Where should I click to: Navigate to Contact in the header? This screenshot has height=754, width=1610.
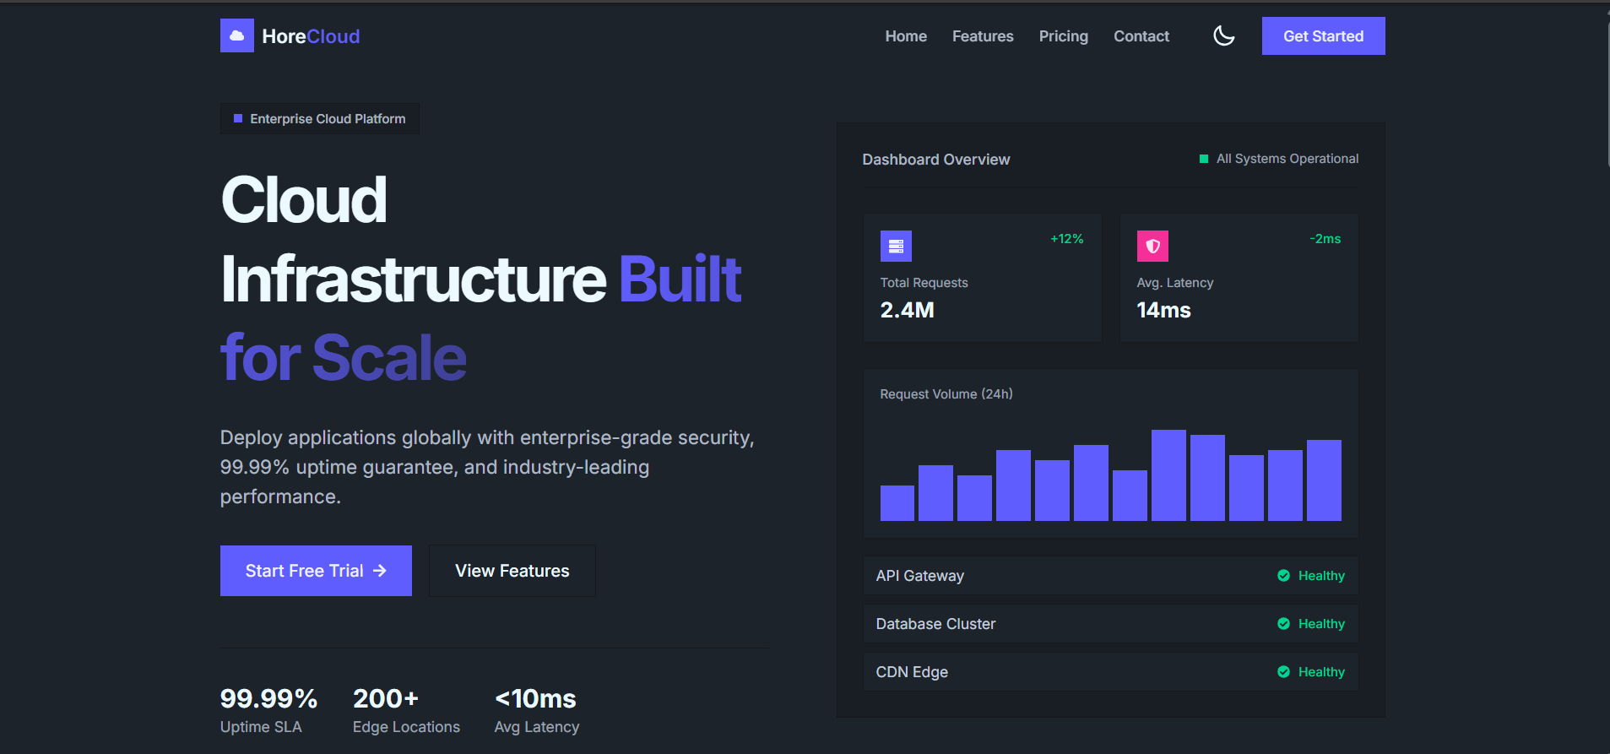coord(1141,36)
